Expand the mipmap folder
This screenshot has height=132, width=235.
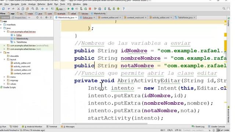4,80
